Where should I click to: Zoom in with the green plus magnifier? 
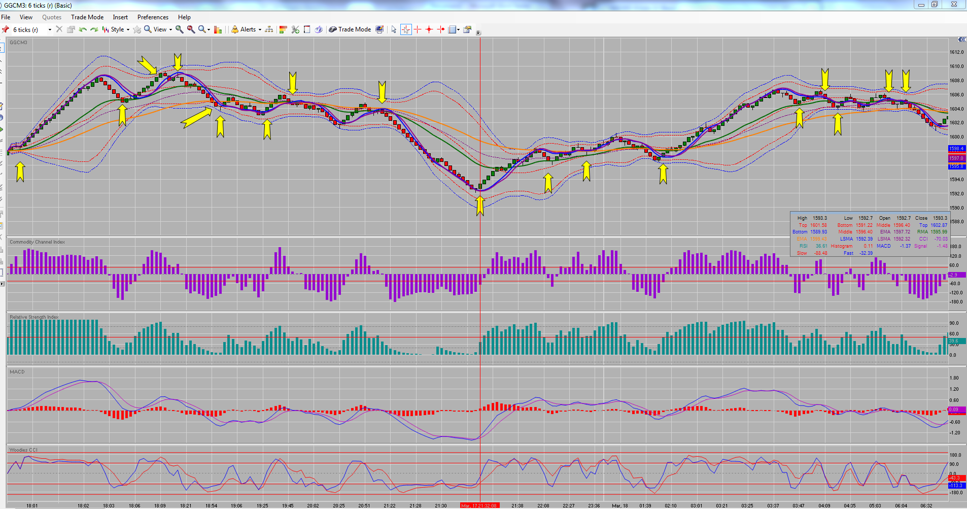click(x=180, y=29)
